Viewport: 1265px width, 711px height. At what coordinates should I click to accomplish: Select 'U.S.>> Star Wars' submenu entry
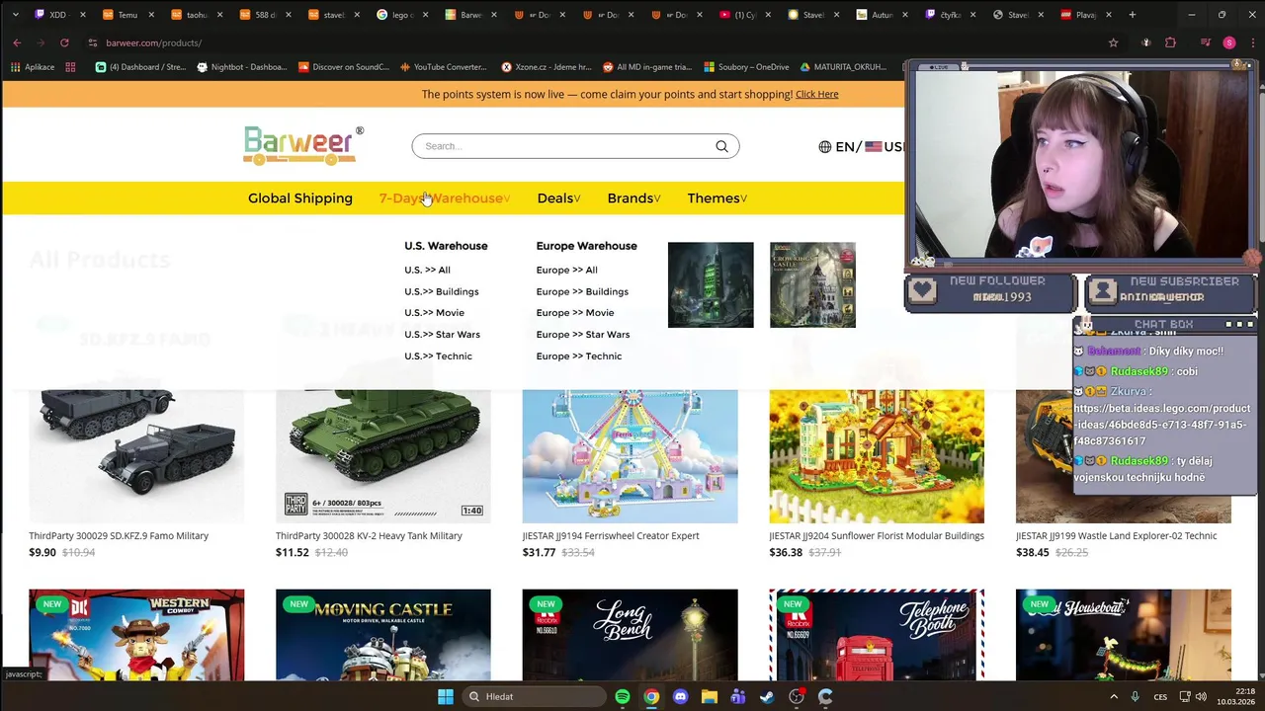click(x=442, y=335)
